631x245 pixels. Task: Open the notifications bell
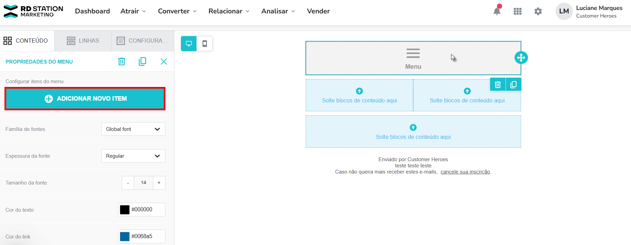point(497,11)
